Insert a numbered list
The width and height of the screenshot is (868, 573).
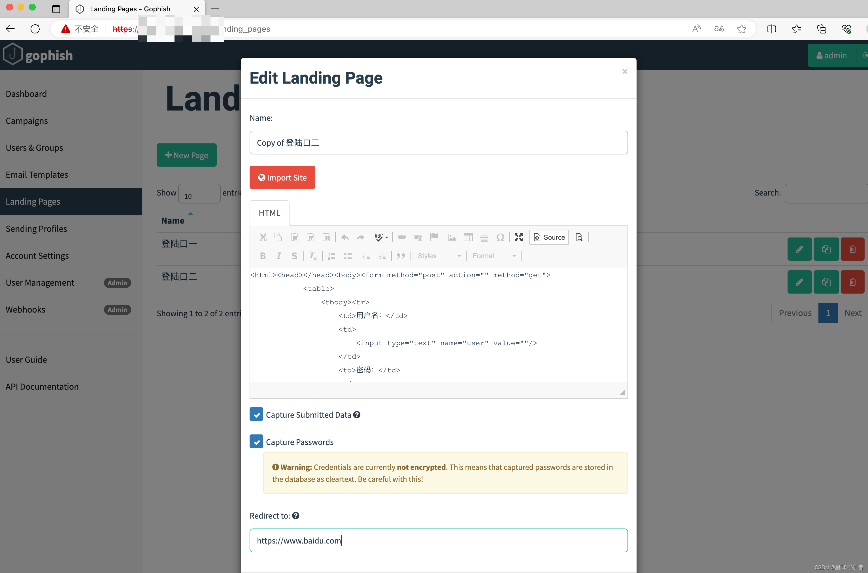point(332,256)
